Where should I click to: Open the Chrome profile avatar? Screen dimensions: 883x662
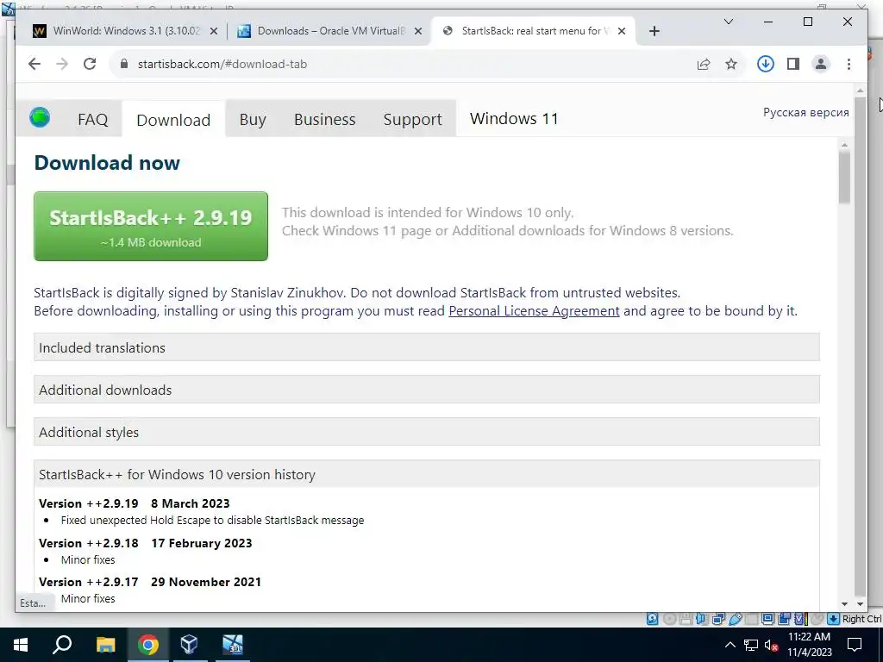821,64
